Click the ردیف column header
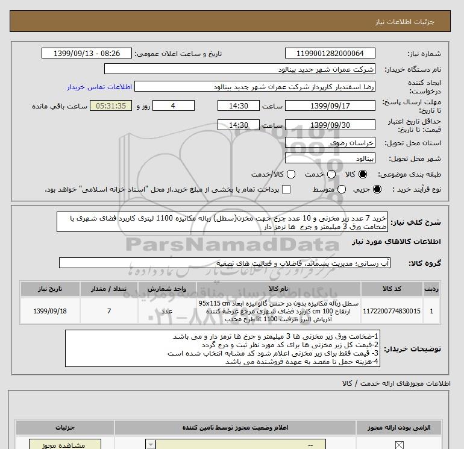The image size is (464, 449). (431, 289)
